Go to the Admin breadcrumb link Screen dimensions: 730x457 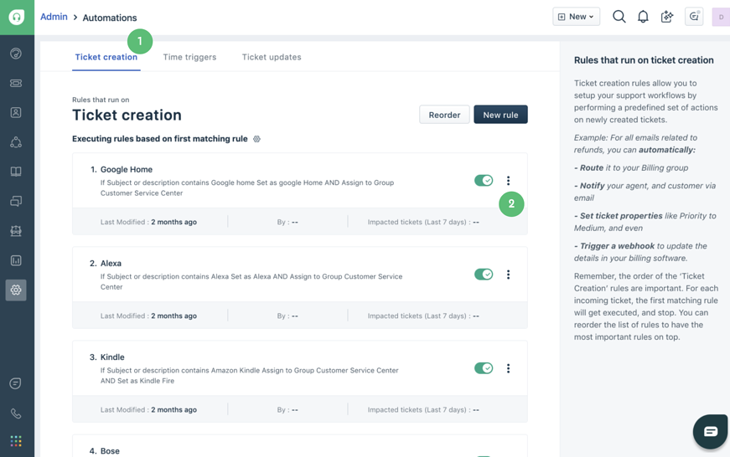54,17
